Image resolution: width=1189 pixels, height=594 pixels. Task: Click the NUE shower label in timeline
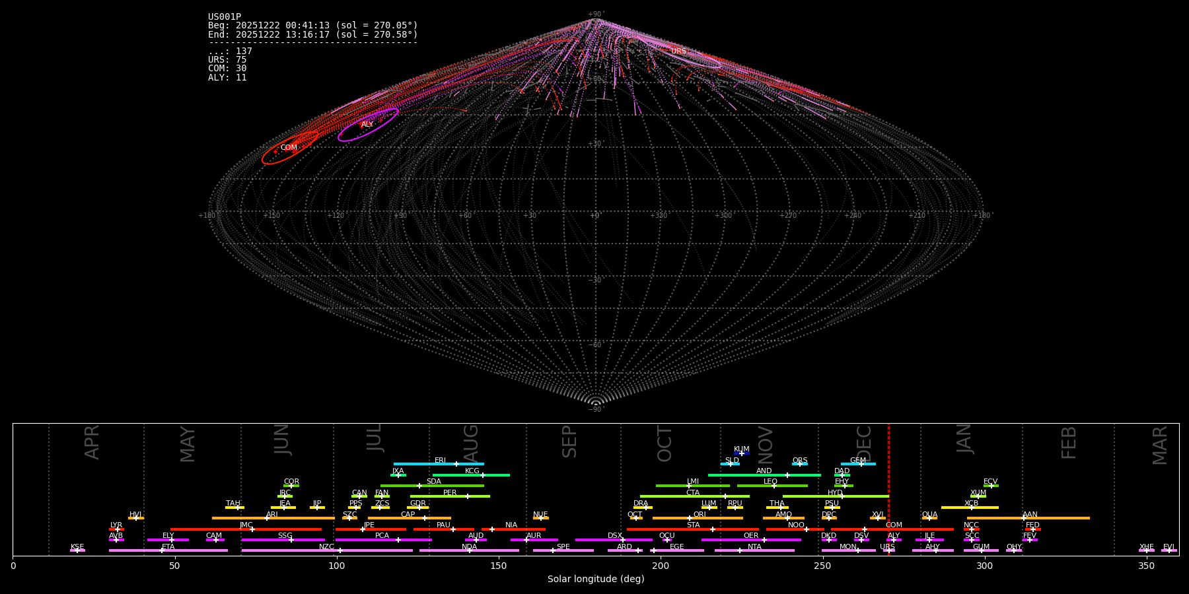[540, 515]
